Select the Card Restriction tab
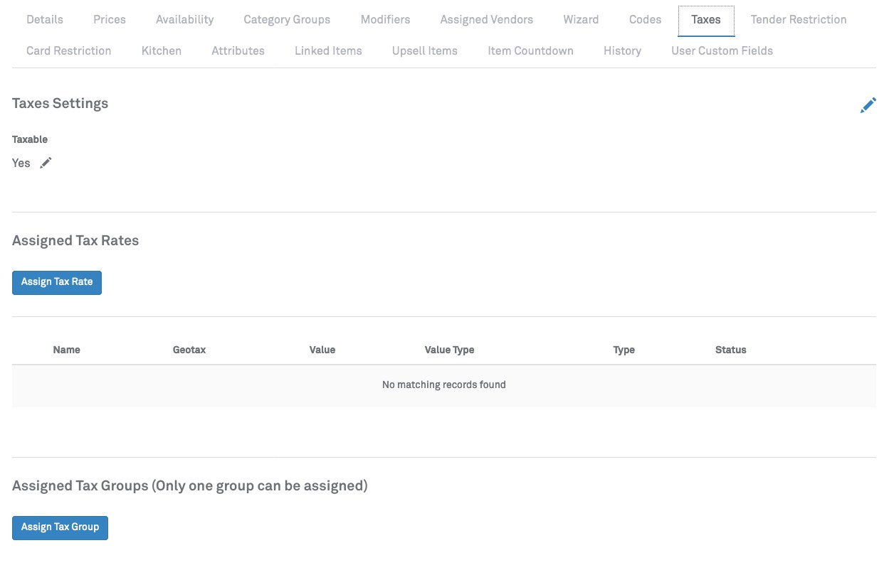Image resolution: width=889 pixels, height=570 pixels. coord(68,51)
